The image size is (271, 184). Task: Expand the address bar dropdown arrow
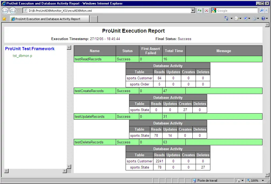[193, 10]
